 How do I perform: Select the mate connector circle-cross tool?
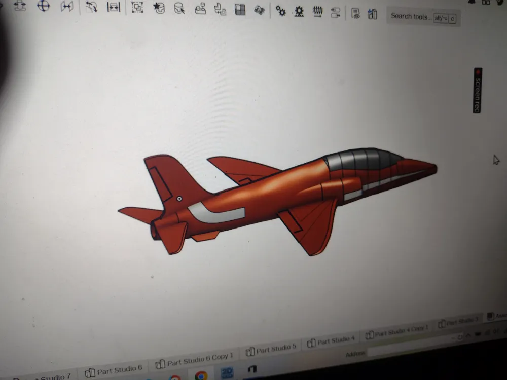pyautogui.click(x=43, y=6)
